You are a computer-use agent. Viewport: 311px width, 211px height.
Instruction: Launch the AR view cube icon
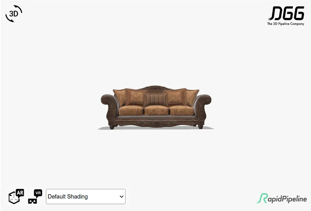[x=16, y=196]
